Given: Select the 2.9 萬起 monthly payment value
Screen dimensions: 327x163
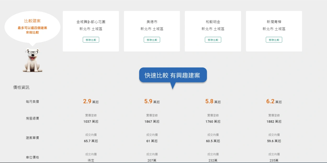Looking at the screenshot, I should 91,101.
